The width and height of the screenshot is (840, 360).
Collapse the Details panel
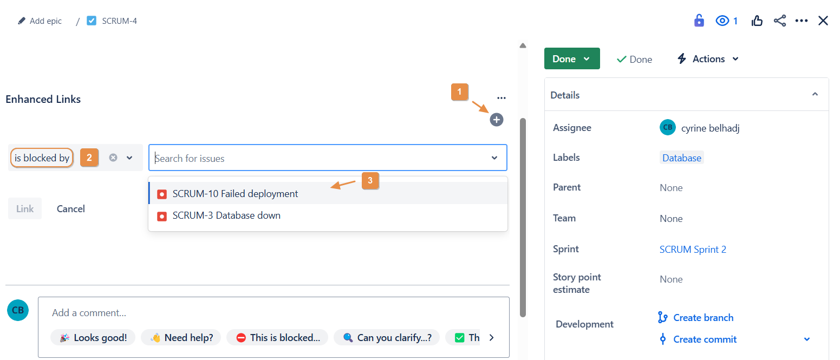pyautogui.click(x=815, y=94)
